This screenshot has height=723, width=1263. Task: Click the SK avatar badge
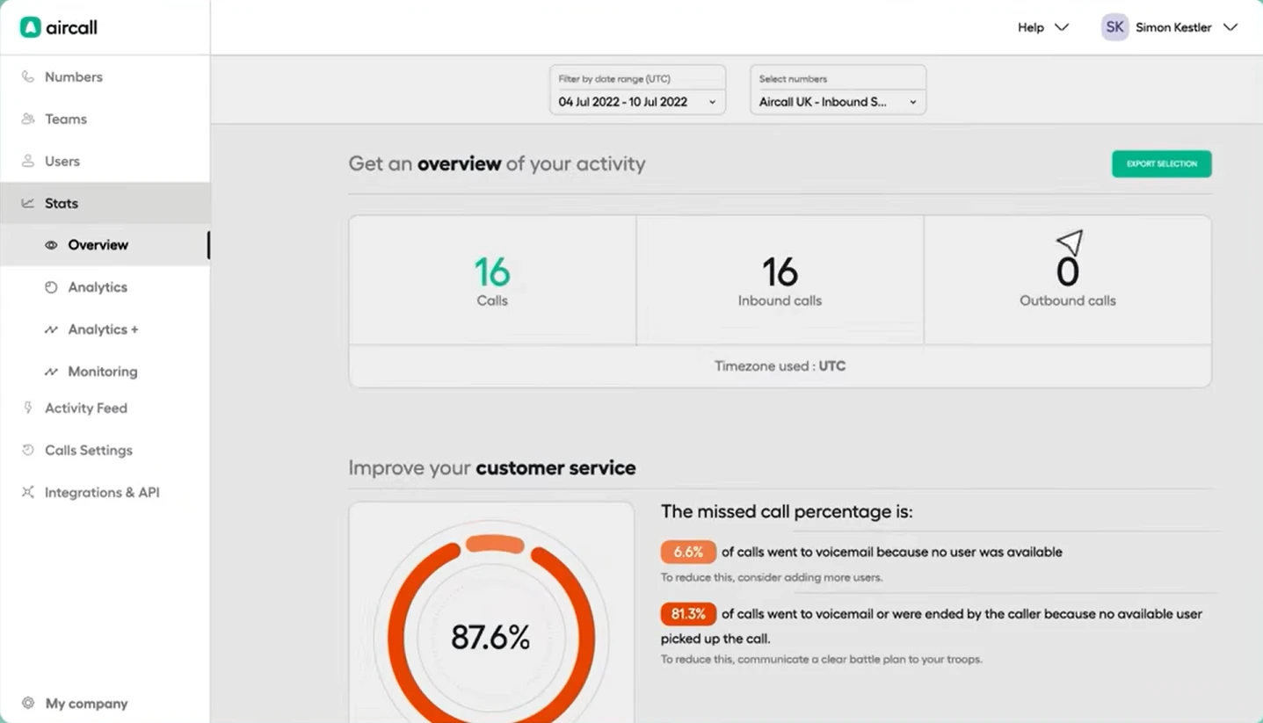pos(1114,27)
